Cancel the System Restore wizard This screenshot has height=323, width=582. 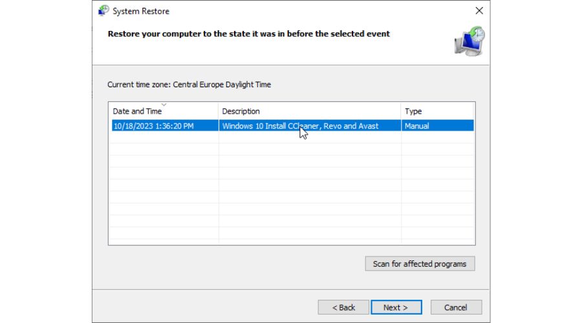tap(457, 307)
